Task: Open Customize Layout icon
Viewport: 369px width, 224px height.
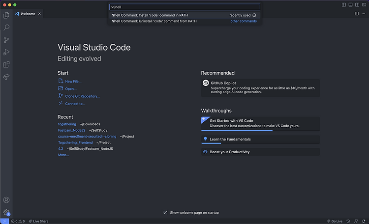Action: coord(364,5)
